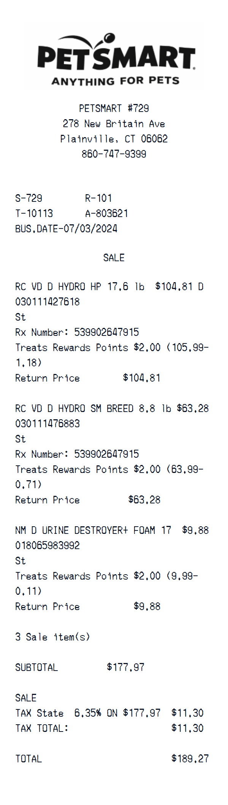The width and height of the screenshot is (228, 805).
Task: Click the A-803621 code
Action: click(x=107, y=214)
